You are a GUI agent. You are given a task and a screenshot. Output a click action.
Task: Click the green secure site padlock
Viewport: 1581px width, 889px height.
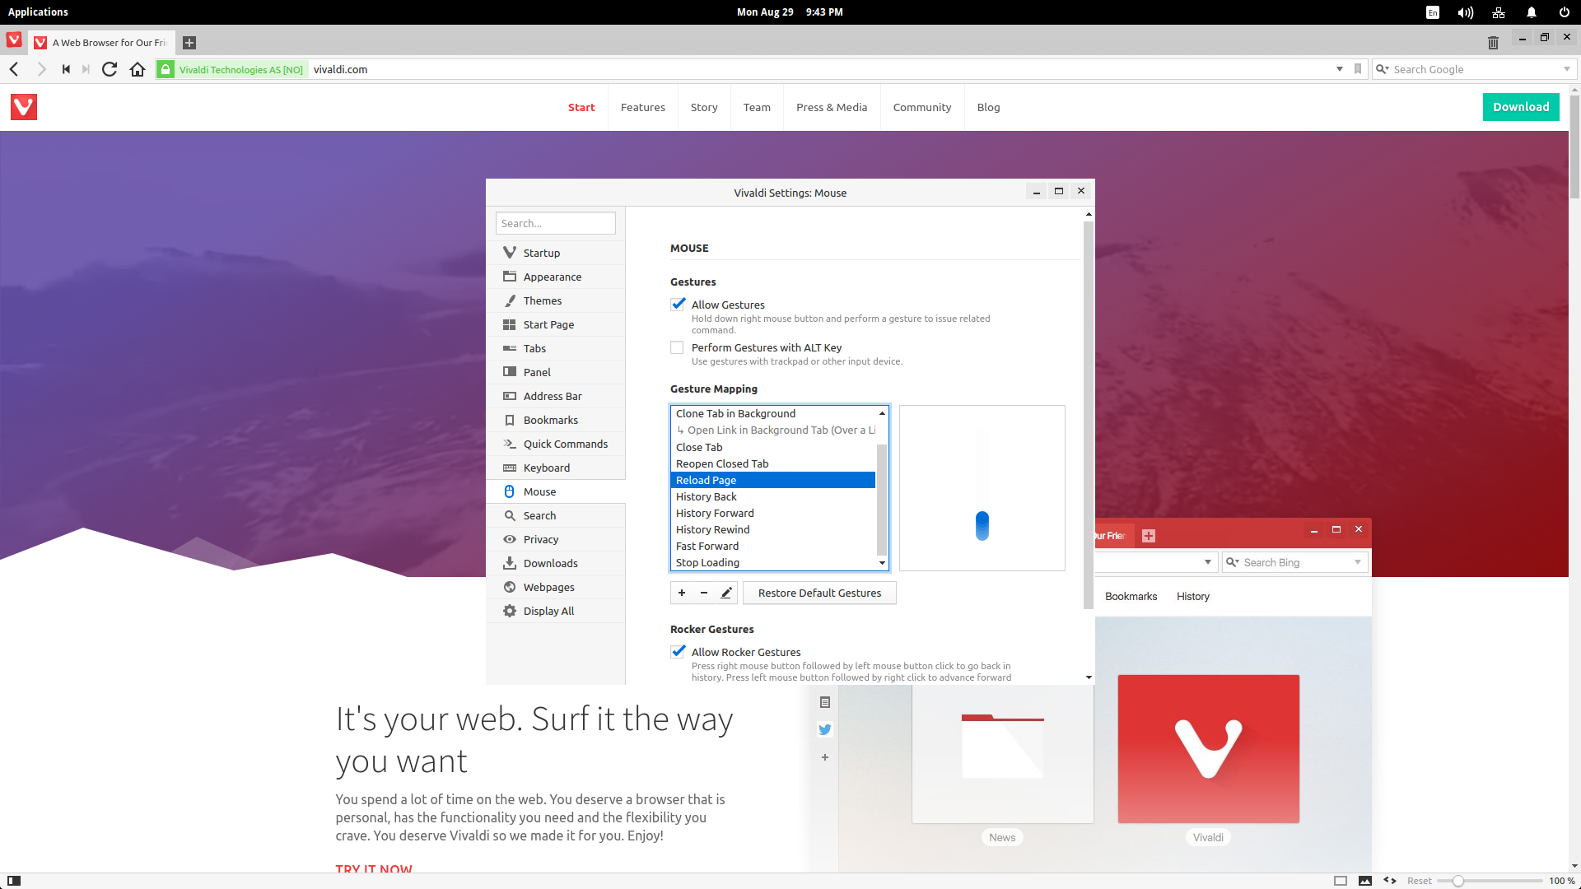tap(166, 69)
